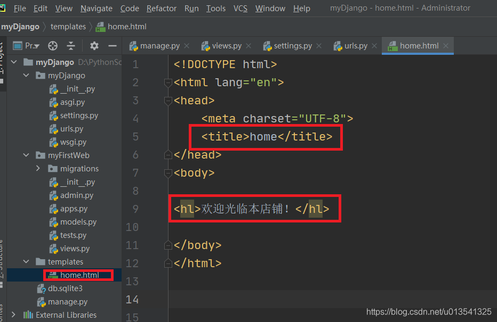Screen dimensions: 497x322
Task: Close the urls.py editor tab
Action: click(374, 46)
